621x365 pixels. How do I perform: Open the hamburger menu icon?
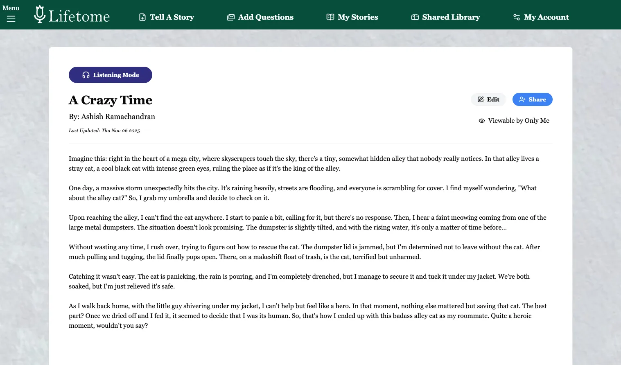click(x=11, y=19)
